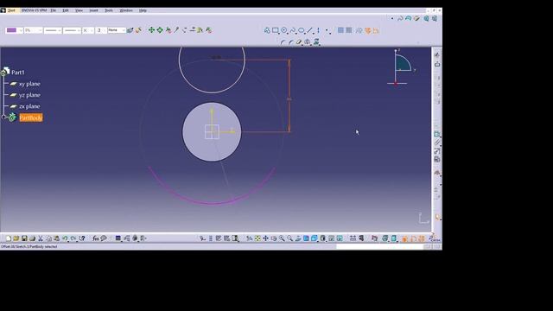Open the Start menu

point(11,10)
